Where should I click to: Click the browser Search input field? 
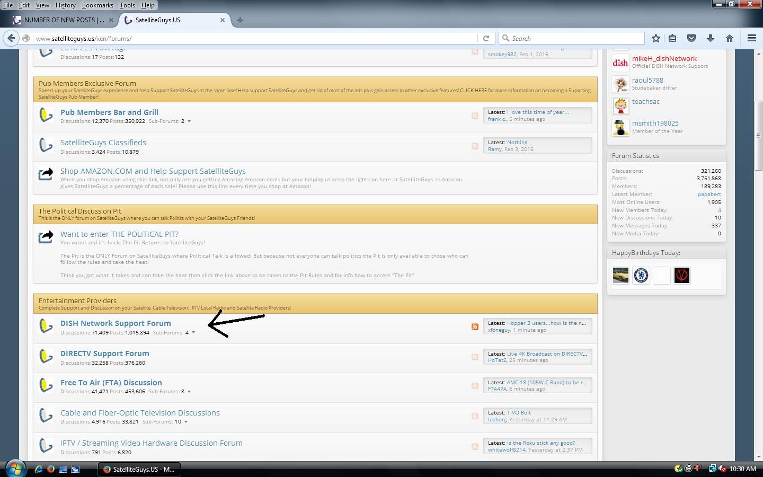(x=572, y=38)
